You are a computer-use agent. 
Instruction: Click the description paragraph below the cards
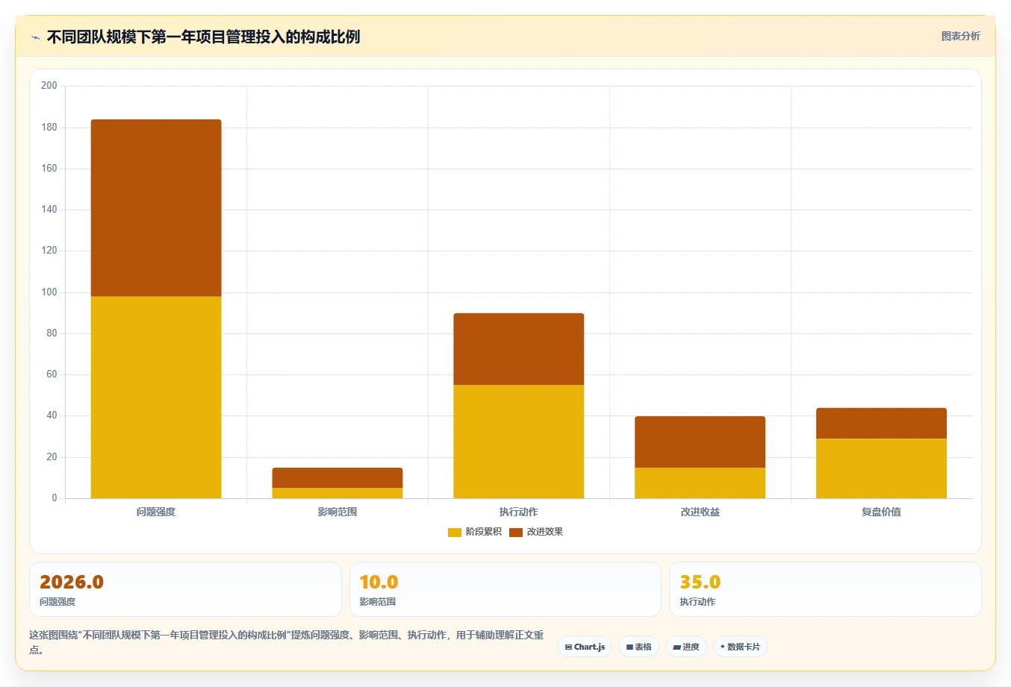[x=287, y=642]
